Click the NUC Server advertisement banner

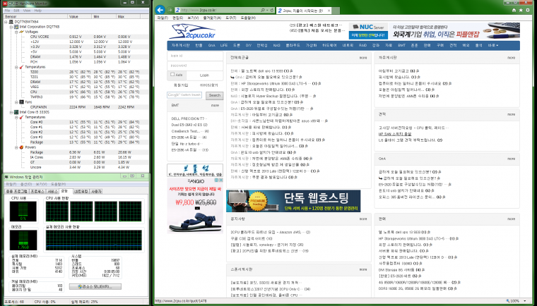click(369, 31)
